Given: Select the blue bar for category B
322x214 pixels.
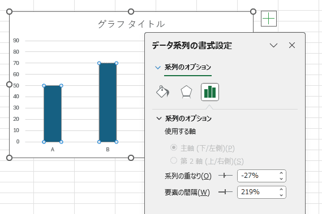Looking at the screenshot, I should point(108,103).
